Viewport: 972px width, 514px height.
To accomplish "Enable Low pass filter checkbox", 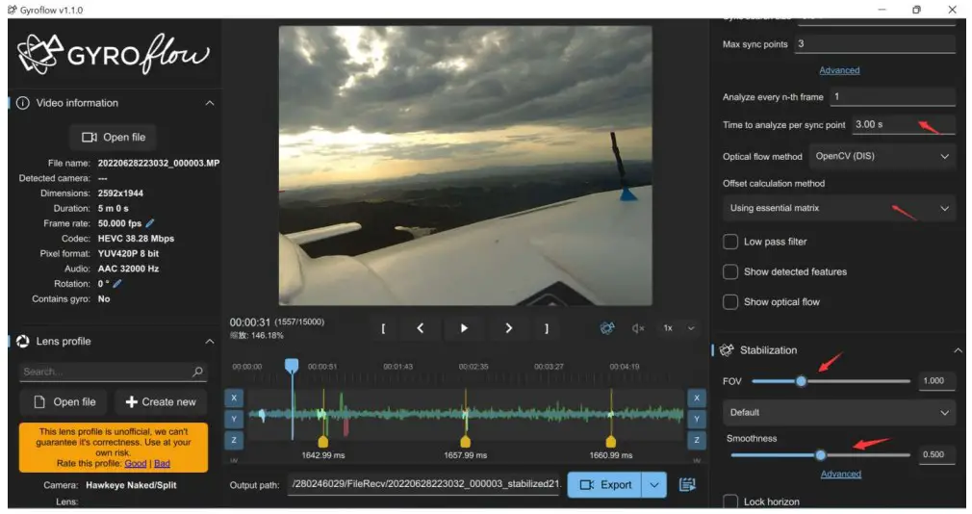I will click(730, 242).
